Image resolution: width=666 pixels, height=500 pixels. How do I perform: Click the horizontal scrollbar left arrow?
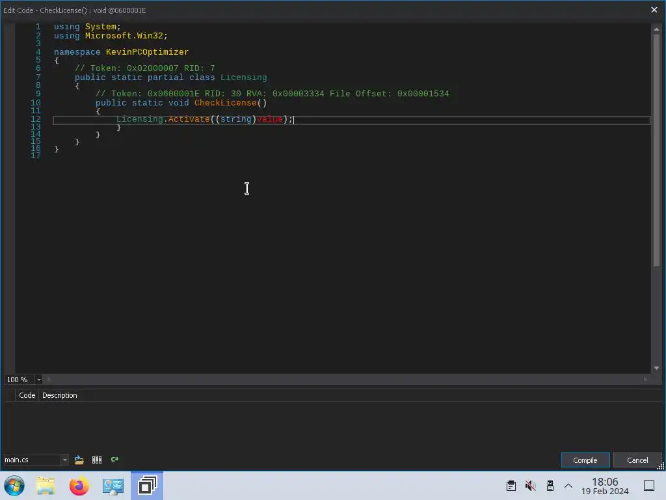click(x=48, y=380)
